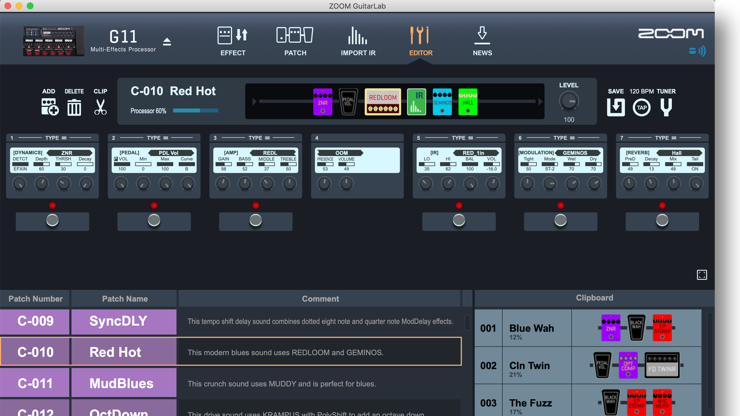Viewport: 740px width, 416px height.
Task: Toggle the ZNR effect footswitch
Action: 52,221
